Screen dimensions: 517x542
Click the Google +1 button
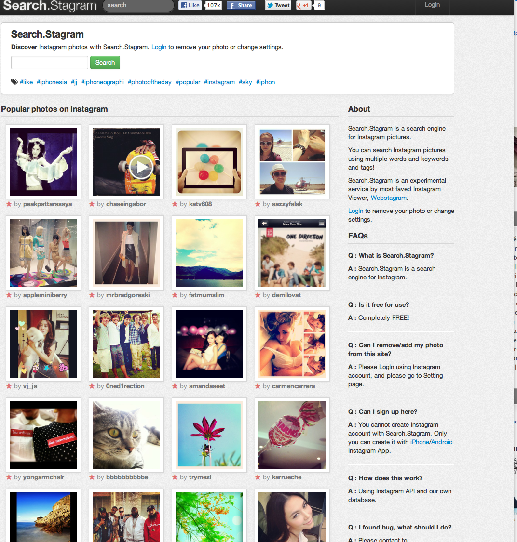(303, 5)
